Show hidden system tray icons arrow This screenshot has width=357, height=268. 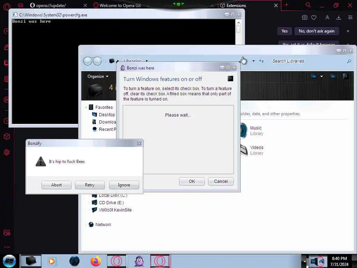click(305, 261)
